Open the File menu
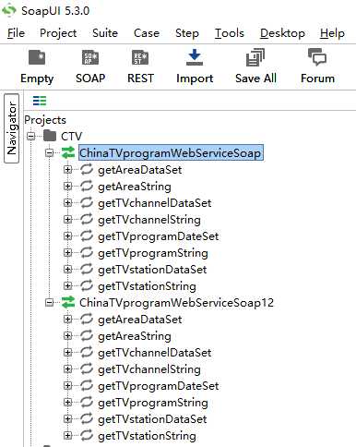Viewport: 356px width, 447px height. click(x=16, y=33)
